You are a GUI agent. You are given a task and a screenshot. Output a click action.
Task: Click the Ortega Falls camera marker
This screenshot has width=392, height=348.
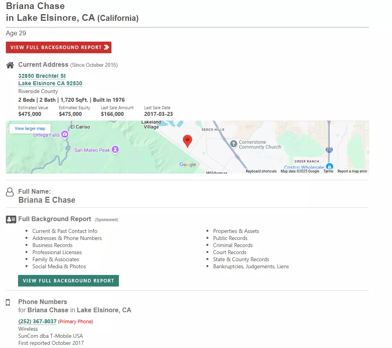click(x=65, y=134)
